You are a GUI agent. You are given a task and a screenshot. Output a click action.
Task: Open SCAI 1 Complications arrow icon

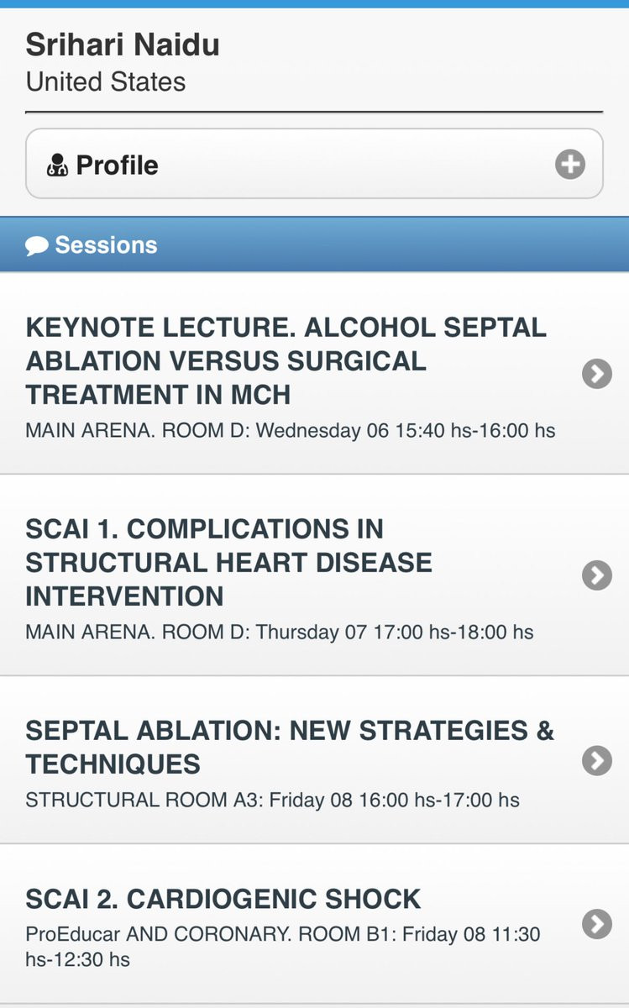click(x=597, y=575)
